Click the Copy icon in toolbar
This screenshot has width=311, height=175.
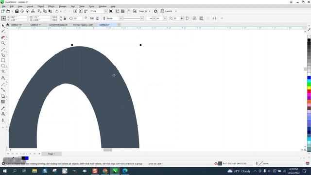click(45, 11)
